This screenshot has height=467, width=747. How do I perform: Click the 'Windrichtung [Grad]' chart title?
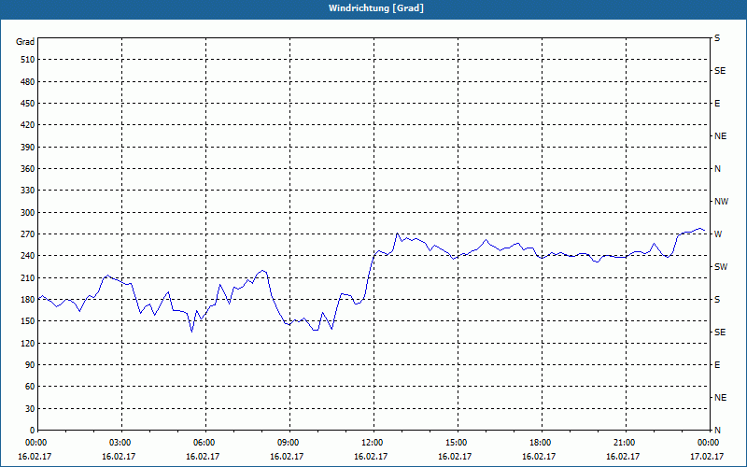376,8
